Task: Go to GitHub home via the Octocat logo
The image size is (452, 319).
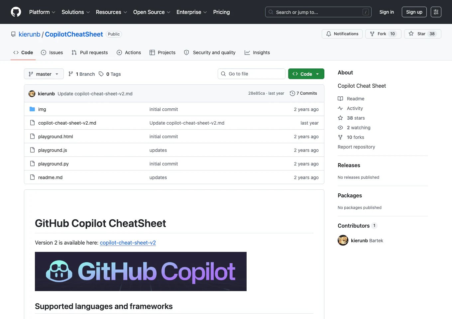Action: coord(16,12)
